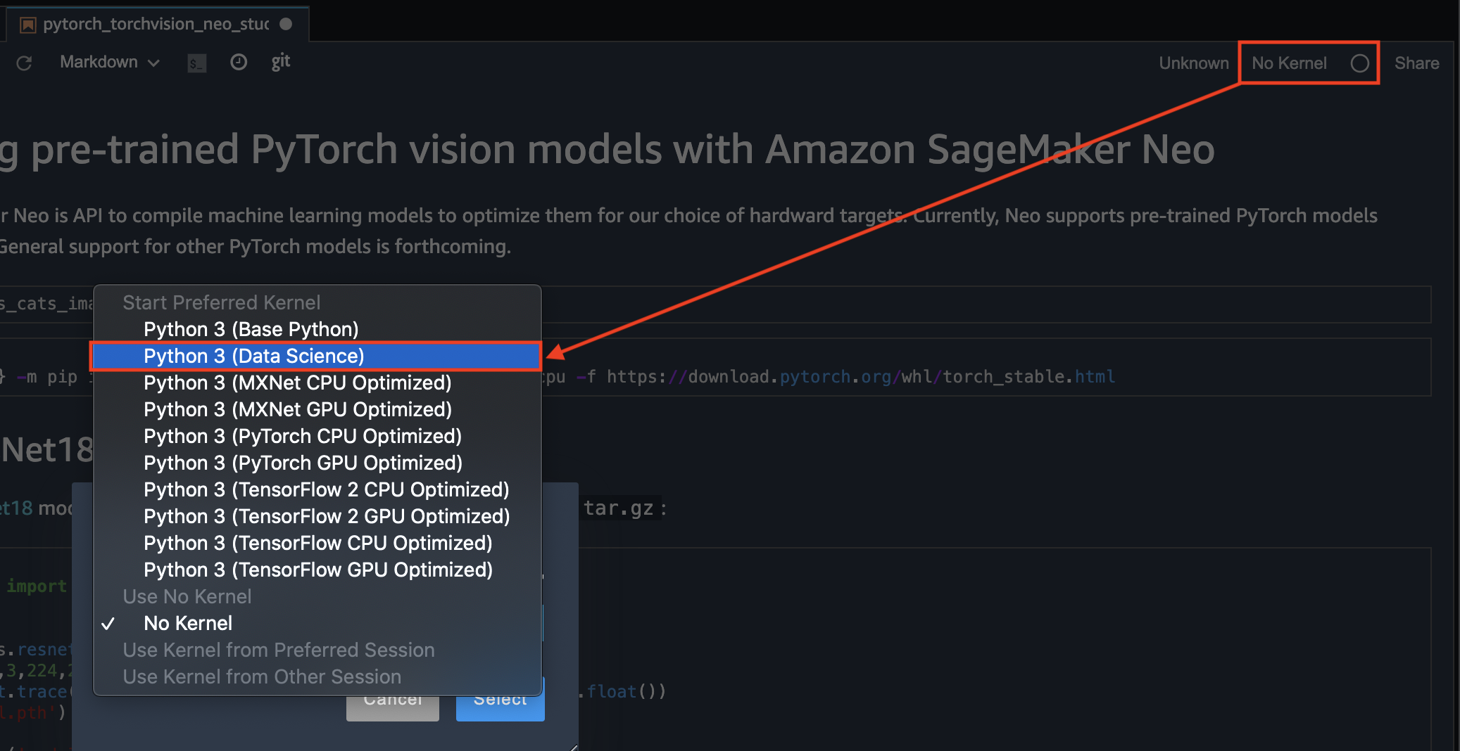Viewport: 1460px width, 751px height.
Task: Click the Unknown instance type label
Action: click(1193, 63)
